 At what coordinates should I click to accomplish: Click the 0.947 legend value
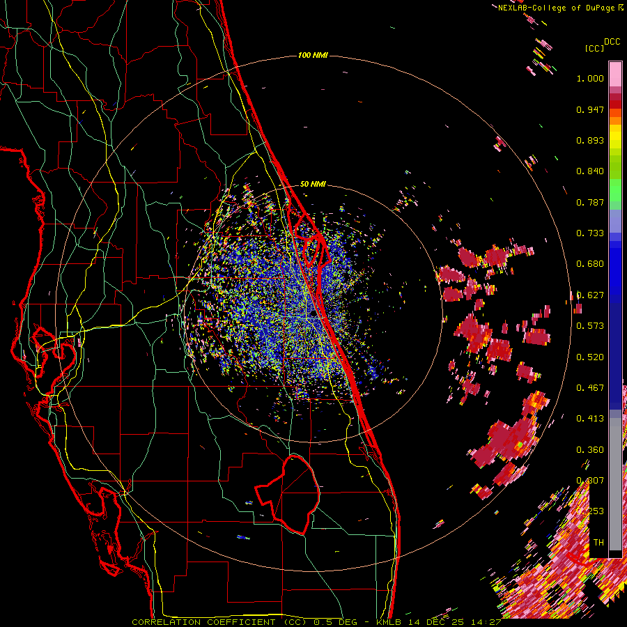[x=590, y=109]
